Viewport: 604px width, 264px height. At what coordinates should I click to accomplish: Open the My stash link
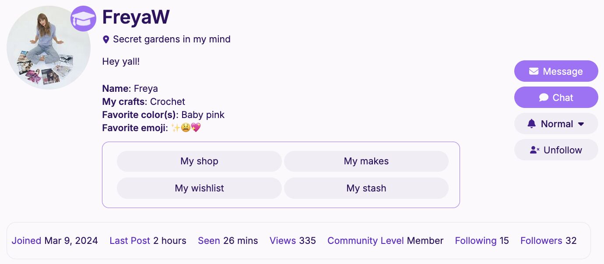366,188
